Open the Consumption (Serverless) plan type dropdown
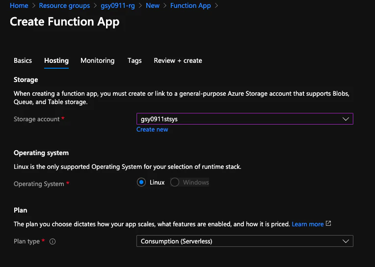The height and width of the screenshot is (267, 375). coord(244,241)
